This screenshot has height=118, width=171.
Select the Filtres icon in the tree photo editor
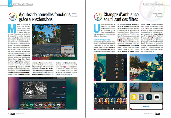tap(73, 32)
